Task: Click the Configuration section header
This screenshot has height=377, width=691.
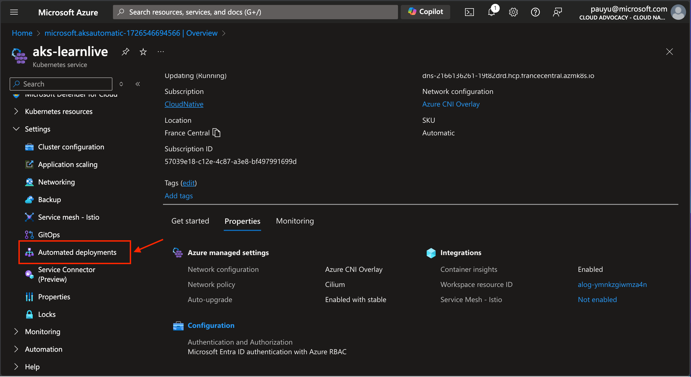Action: point(211,325)
